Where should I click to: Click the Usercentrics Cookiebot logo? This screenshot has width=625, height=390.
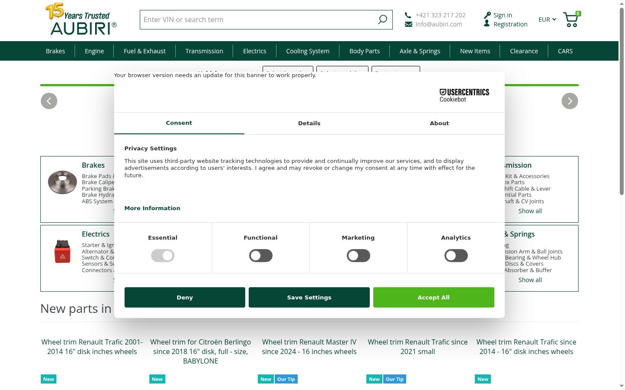[464, 95]
